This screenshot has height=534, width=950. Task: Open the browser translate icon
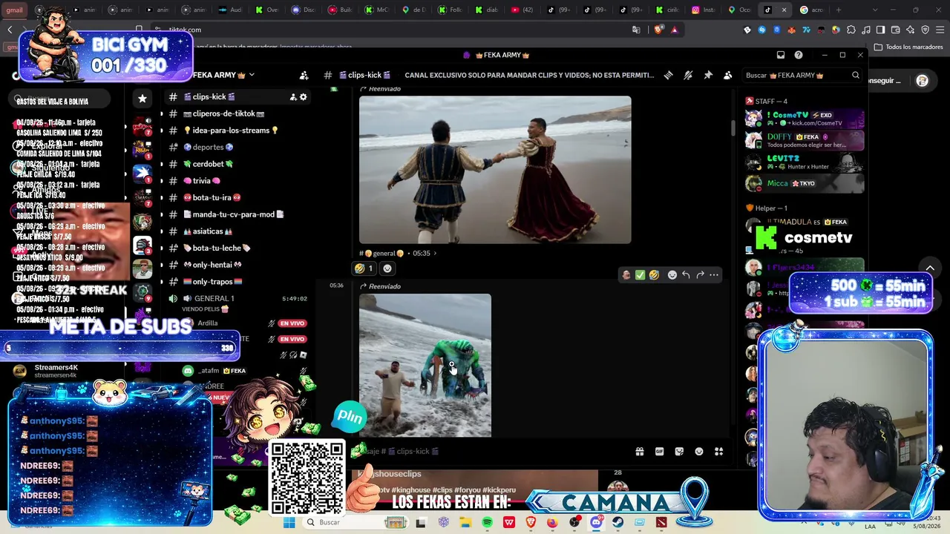(636, 30)
